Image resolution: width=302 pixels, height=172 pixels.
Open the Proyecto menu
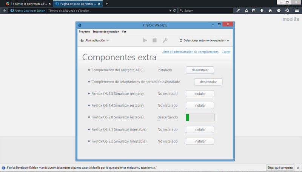[84, 32]
